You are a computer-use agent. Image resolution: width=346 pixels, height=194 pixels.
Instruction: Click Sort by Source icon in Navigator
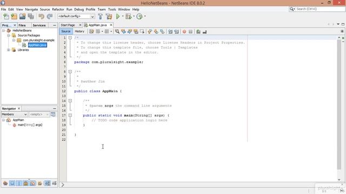click(x=54, y=183)
